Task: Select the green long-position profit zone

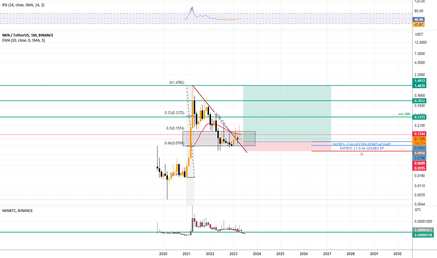Action: point(287,114)
